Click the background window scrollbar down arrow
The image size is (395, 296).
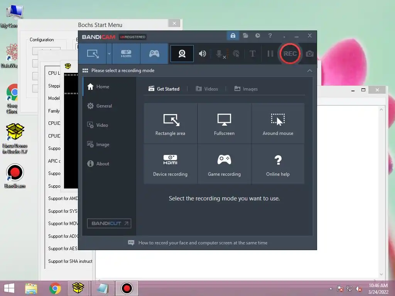(x=381, y=274)
